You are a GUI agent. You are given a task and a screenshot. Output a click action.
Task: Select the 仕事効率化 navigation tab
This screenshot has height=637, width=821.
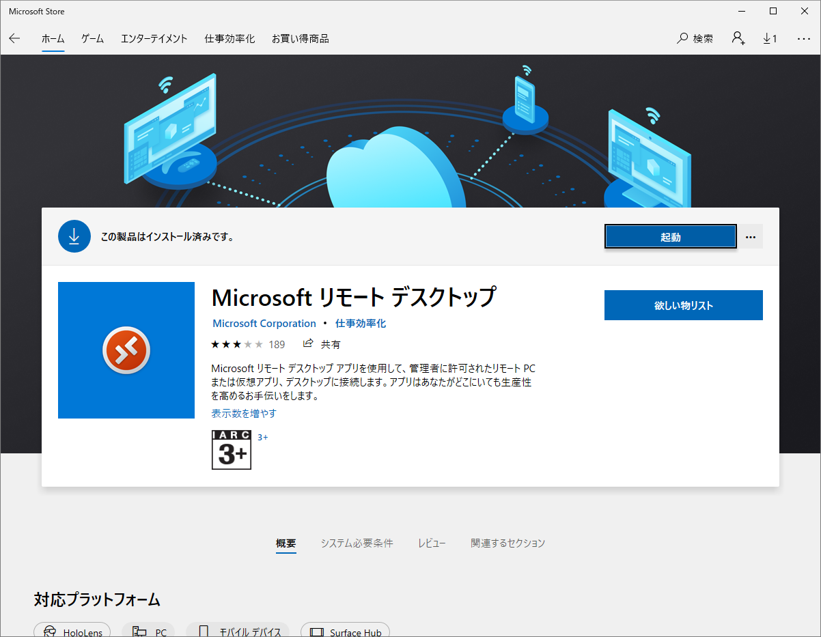pos(229,39)
